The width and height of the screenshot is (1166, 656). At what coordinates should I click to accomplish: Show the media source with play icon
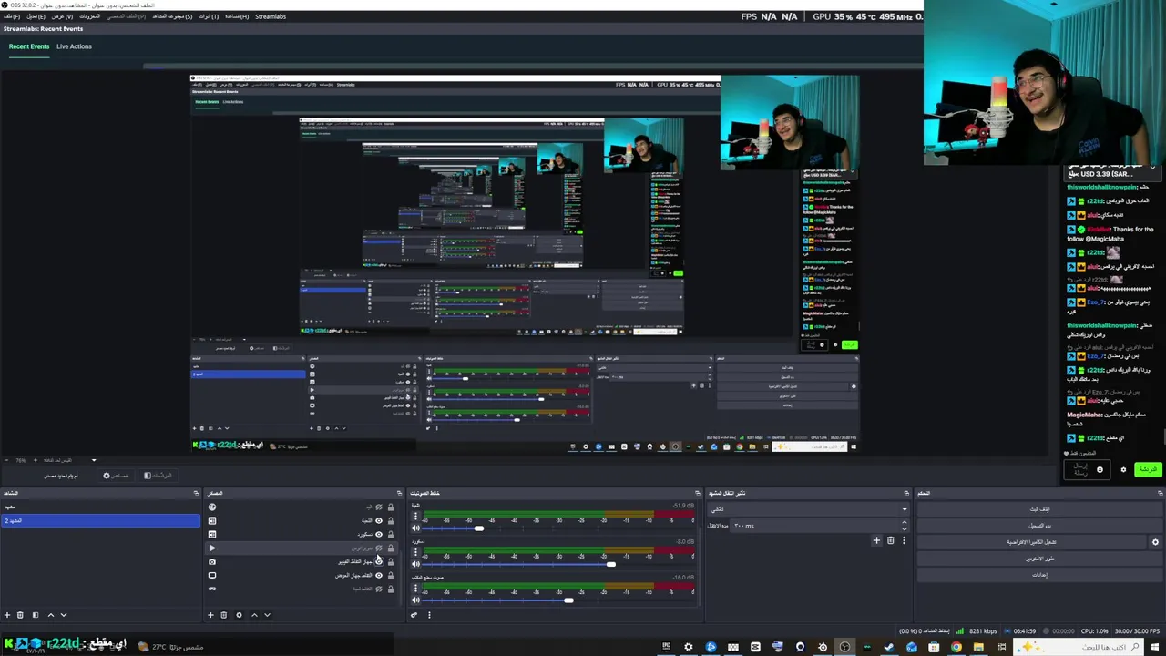coord(379,548)
